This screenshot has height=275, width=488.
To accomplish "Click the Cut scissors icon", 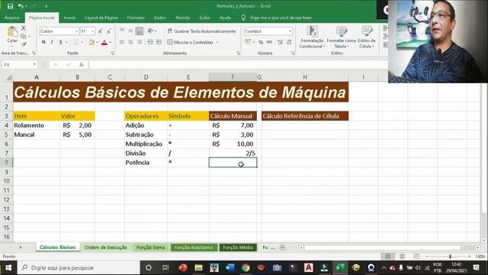I will pos(24,28).
